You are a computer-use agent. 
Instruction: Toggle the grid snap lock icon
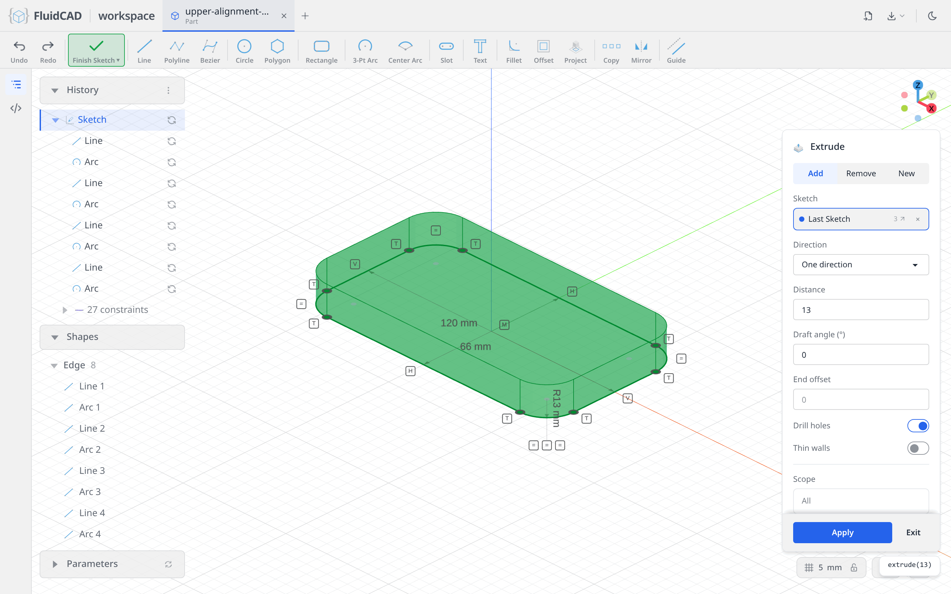tap(854, 567)
